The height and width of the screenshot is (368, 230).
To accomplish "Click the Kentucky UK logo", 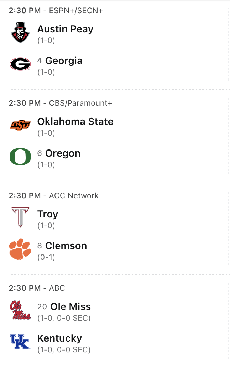I will (20, 342).
